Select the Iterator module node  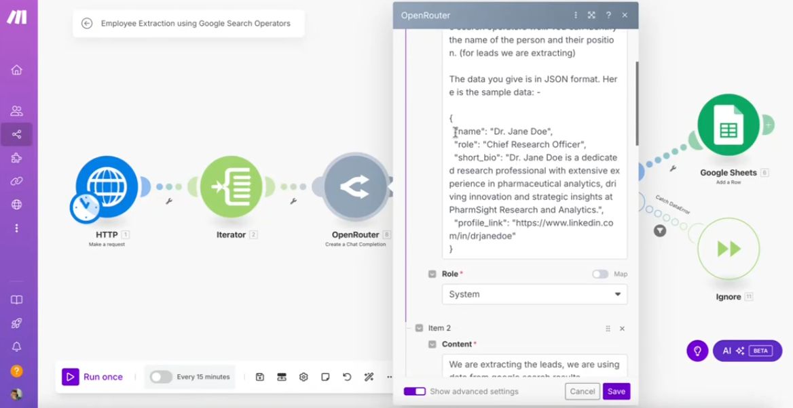point(231,187)
